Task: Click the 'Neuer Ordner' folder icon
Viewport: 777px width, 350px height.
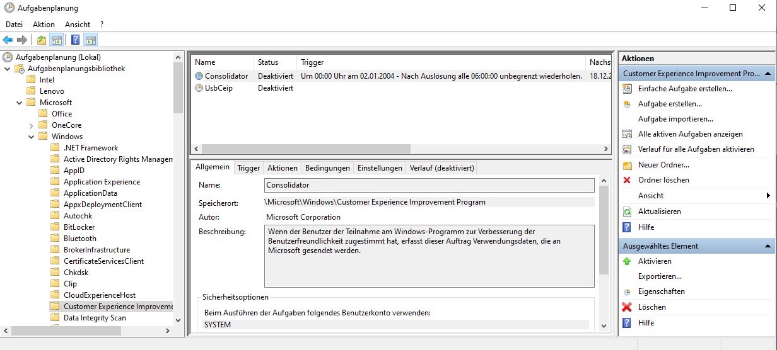Action: [x=627, y=165]
